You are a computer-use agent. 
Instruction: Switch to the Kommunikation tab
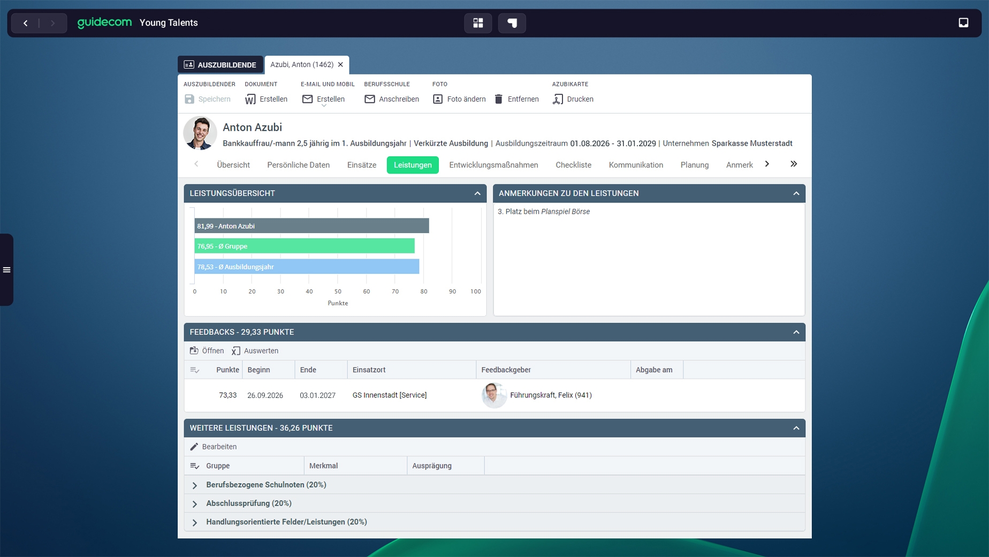636,165
